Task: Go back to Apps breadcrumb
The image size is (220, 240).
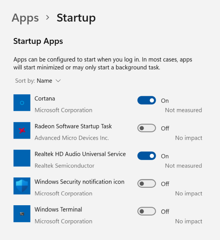Action: coord(25,18)
